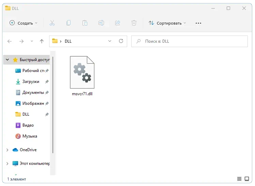Click the Поиск в: DLL search field
255x186 pixels.
pyautogui.click(x=190, y=41)
